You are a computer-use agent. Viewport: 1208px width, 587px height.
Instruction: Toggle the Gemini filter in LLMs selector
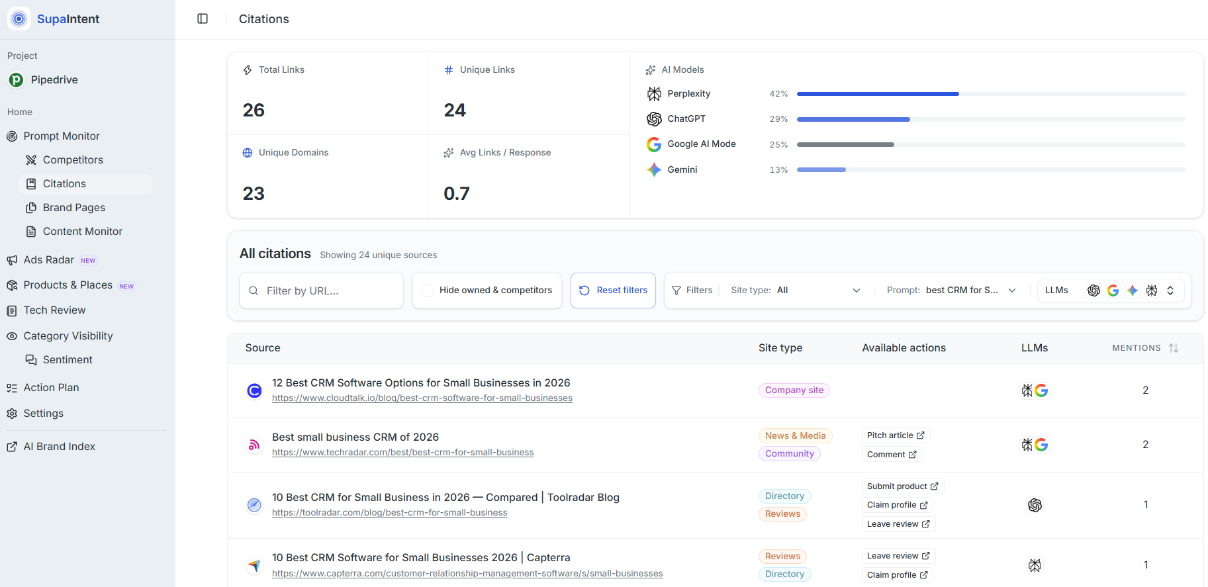tap(1133, 291)
